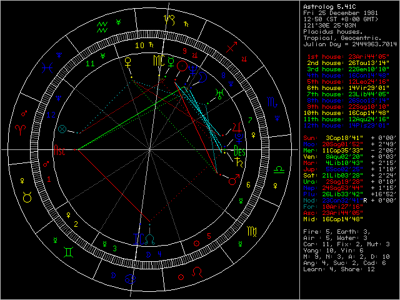Select the teal Part of Fortune circled cross

[x=62, y=129]
